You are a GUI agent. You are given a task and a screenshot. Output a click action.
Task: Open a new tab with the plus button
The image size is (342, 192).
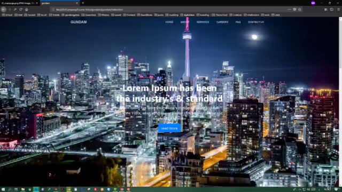[83, 3]
